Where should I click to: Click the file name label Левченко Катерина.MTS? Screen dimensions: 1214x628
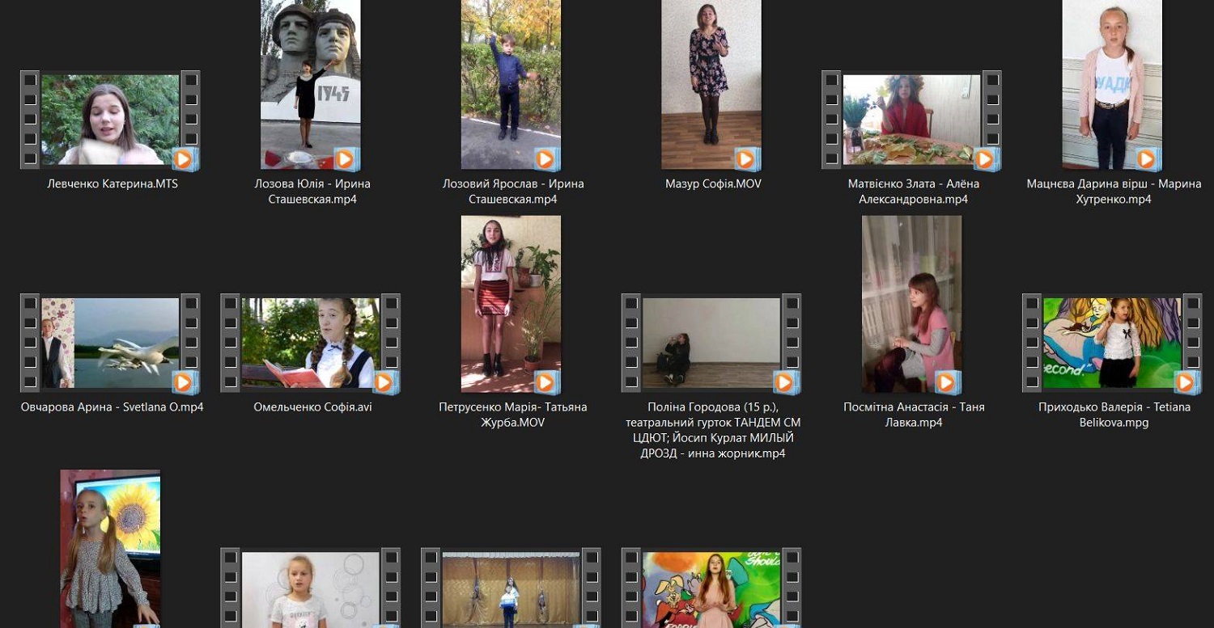(112, 184)
